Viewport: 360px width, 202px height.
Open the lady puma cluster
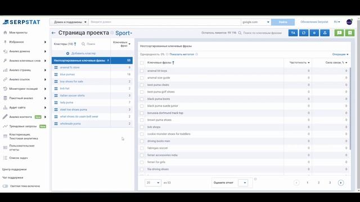[x=66, y=103]
